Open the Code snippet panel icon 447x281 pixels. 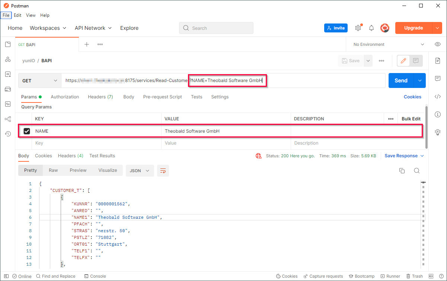click(438, 97)
